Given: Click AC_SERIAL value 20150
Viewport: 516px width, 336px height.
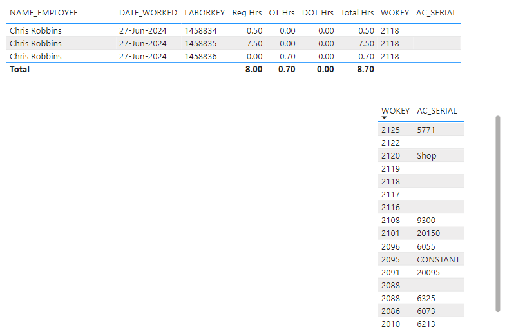Looking at the screenshot, I should pyautogui.click(x=428, y=233).
